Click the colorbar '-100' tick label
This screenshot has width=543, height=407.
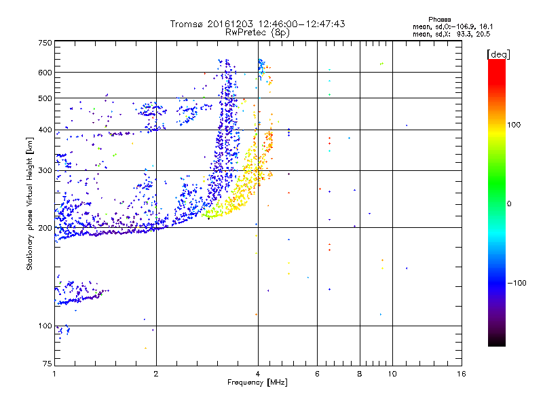(x=517, y=283)
